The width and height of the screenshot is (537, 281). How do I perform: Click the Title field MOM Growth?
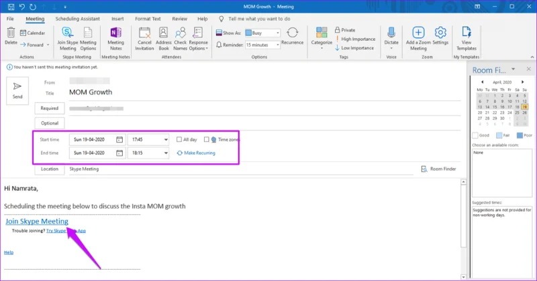click(264, 92)
